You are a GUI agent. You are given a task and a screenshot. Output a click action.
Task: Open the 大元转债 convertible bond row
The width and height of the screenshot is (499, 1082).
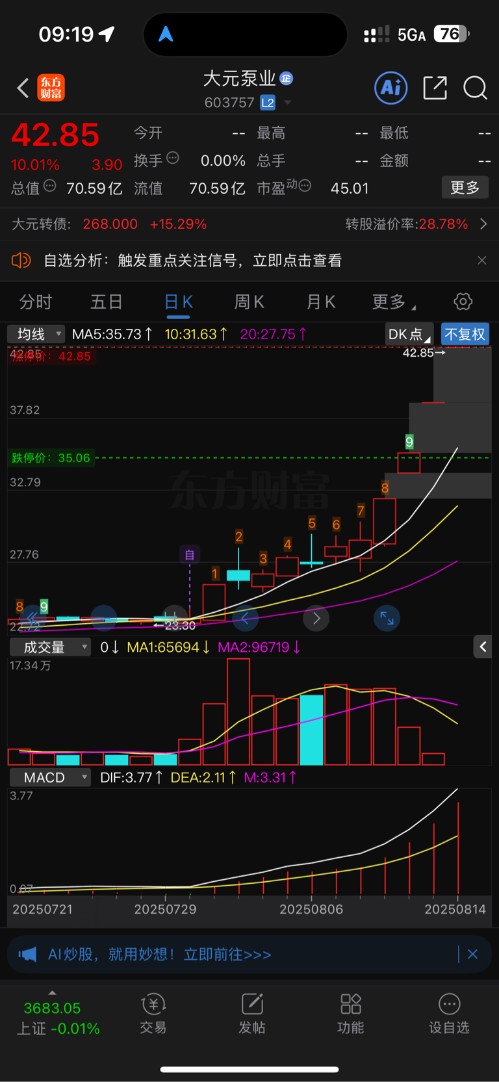pos(249,224)
